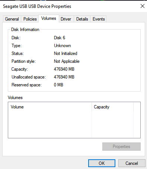Click the 'Capacity:' label in Disk Information

(x=20, y=69)
